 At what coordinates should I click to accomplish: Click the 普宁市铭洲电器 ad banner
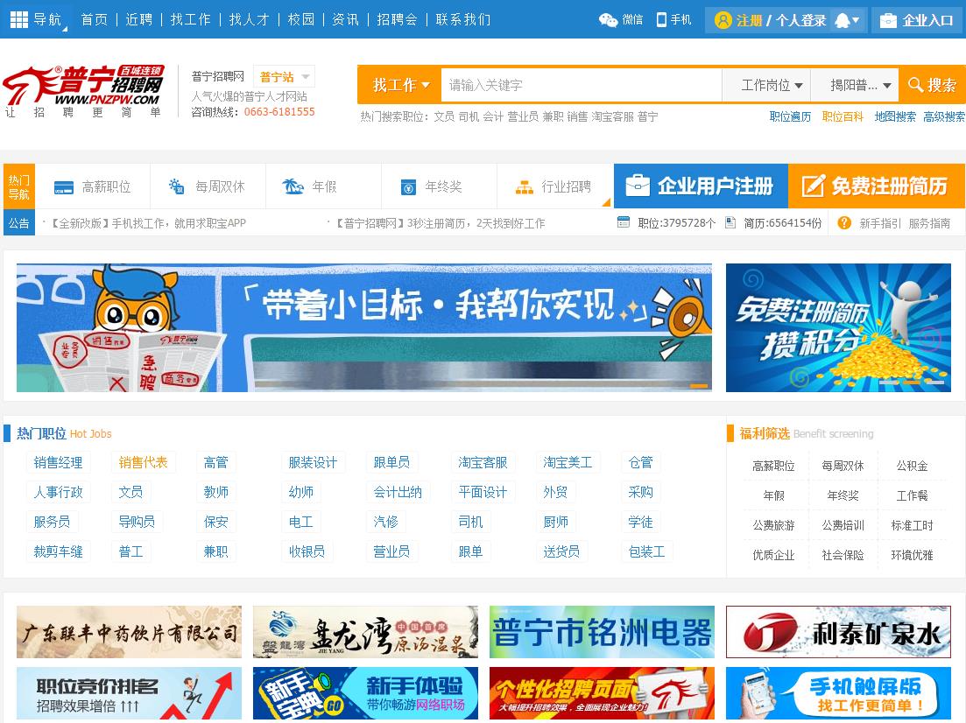tap(602, 632)
